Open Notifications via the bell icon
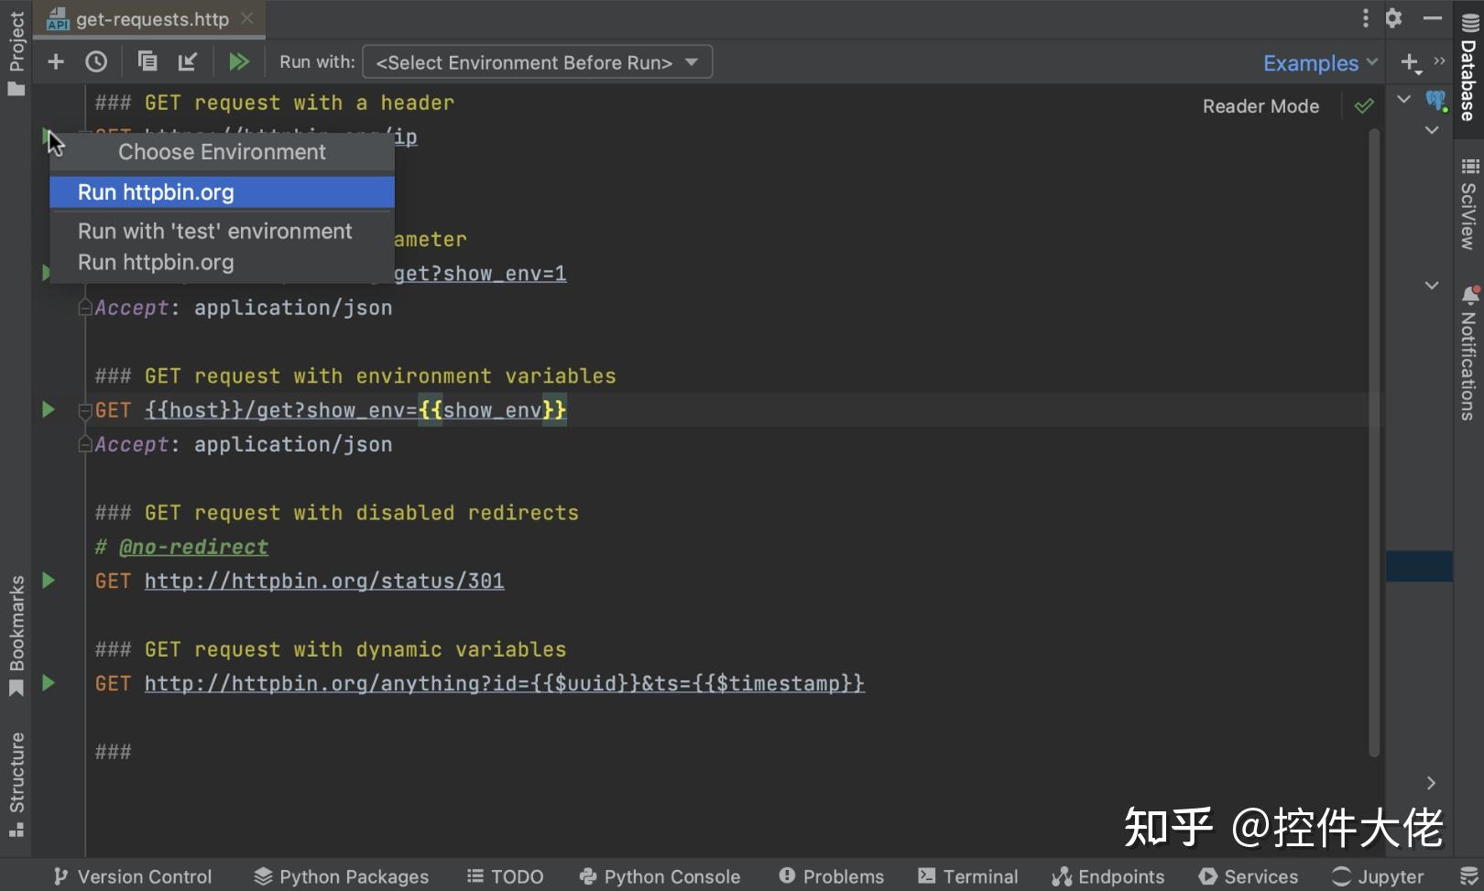Image resolution: width=1484 pixels, height=891 pixels. [x=1470, y=295]
